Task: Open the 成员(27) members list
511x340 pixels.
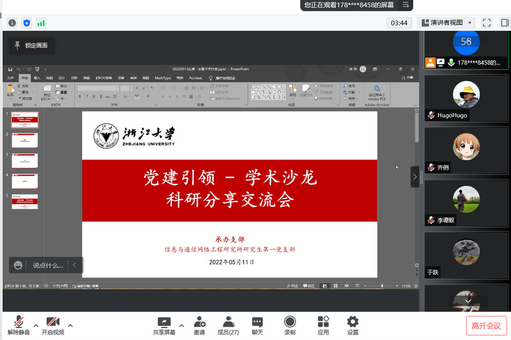Action: click(x=228, y=325)
